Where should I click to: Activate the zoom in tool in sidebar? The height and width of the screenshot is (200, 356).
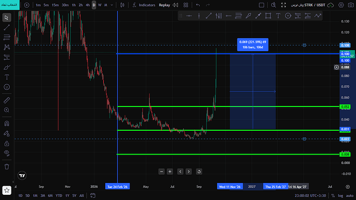pos(7,110)
